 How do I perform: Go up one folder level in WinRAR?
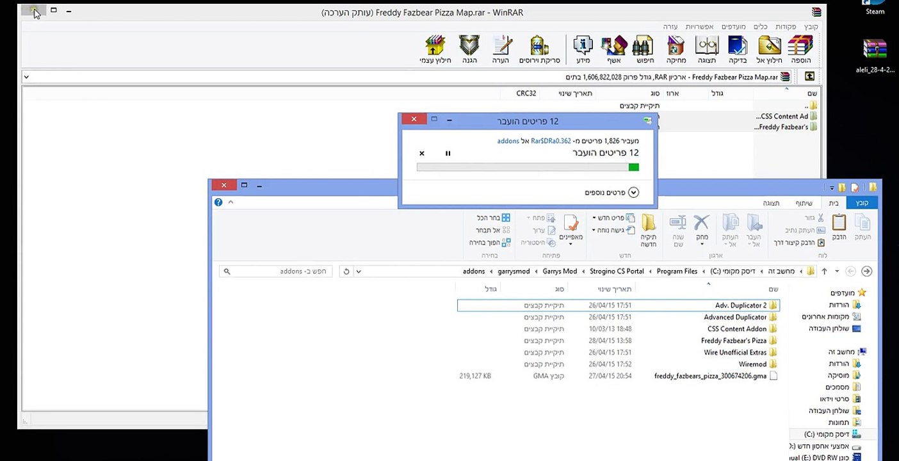tap(809, 77)
